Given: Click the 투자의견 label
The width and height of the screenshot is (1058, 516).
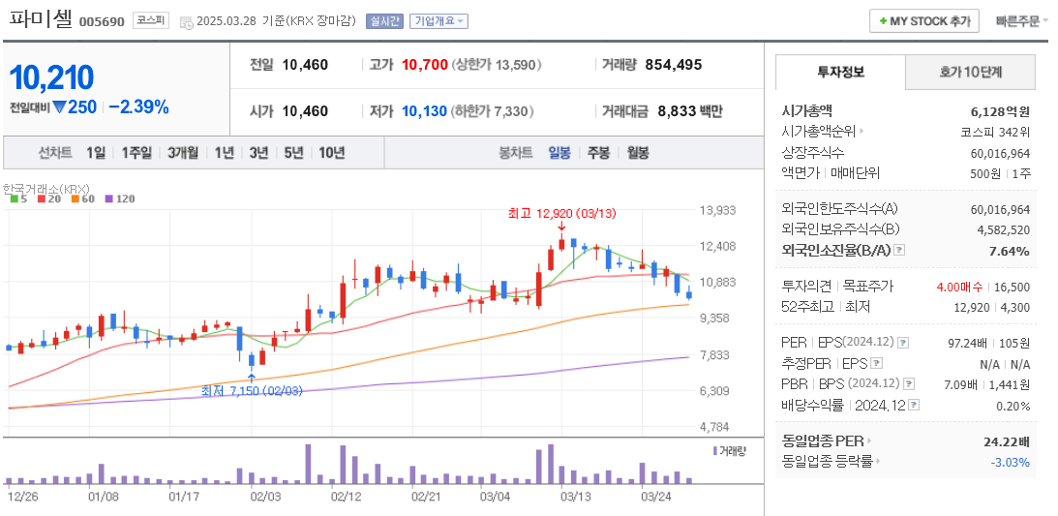Looking at the screenshot, I should (x=804, y=286).
